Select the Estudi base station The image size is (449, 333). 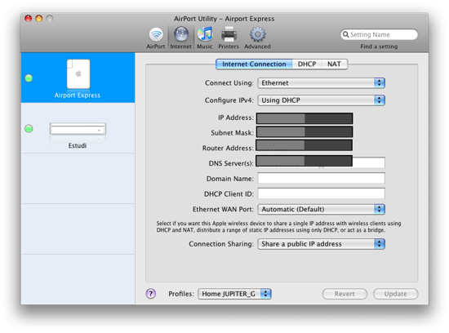pyautogui.click(x=78, y=128)
